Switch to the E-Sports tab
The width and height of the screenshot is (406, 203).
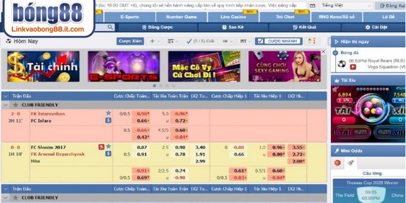coord(129,17)
